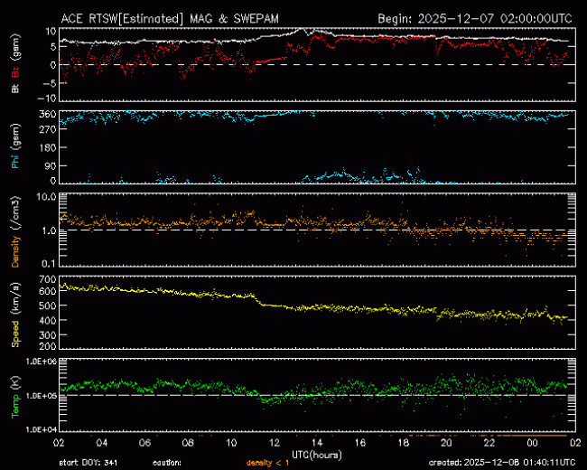Click the yellow "Speed (km/s)" axis label
Viewport: 587px width, 470px height.
pyautogui.click(x=15, y=315)
